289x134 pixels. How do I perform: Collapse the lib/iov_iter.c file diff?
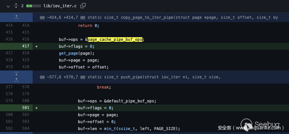tap(8, 6)
